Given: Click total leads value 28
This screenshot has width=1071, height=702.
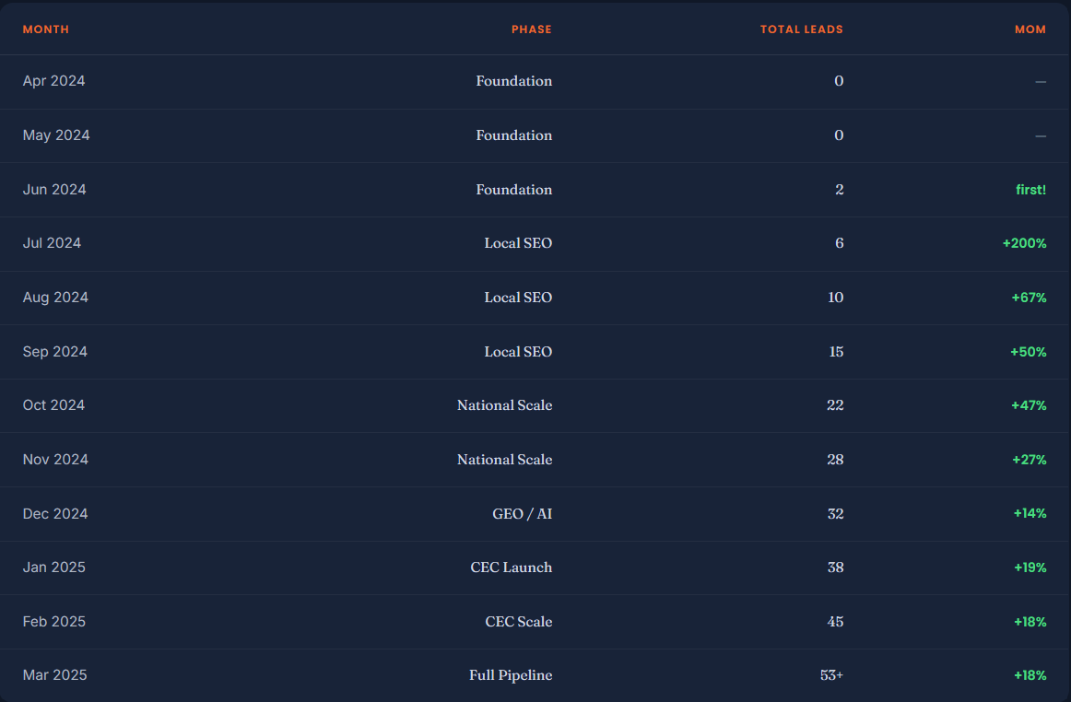Looking at the screenshot, I should click(x=835, y=460).
